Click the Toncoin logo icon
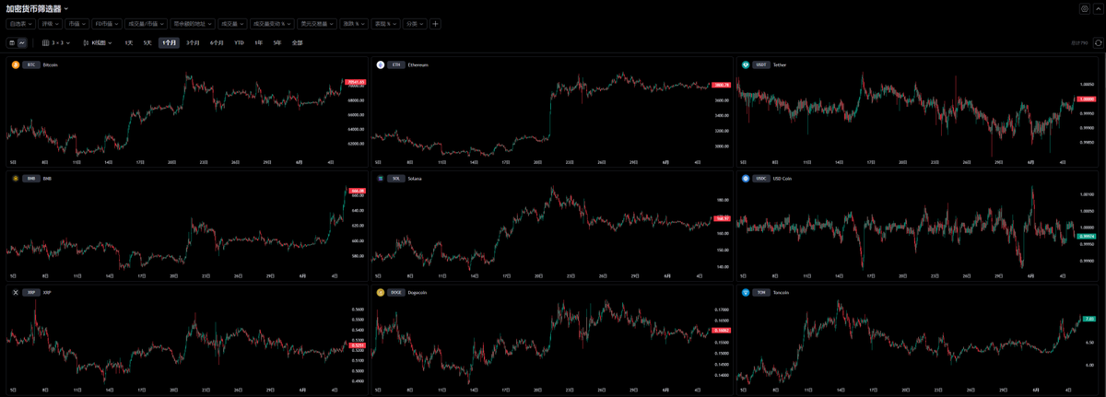This screenshot has height=397, width=1106. 746,292
